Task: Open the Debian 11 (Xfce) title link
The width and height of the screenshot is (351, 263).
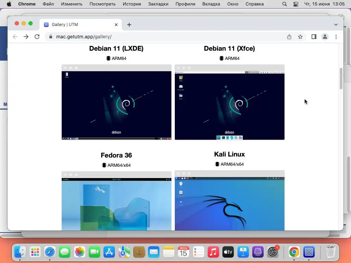Action: [229, 48]
